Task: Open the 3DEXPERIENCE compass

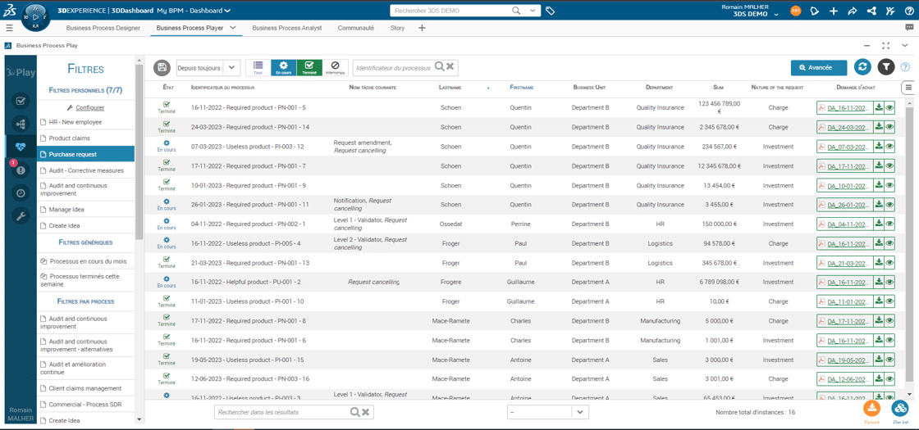Action: [x=35, y=18]
